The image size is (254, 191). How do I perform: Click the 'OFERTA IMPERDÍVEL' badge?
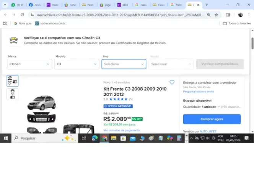118,106
